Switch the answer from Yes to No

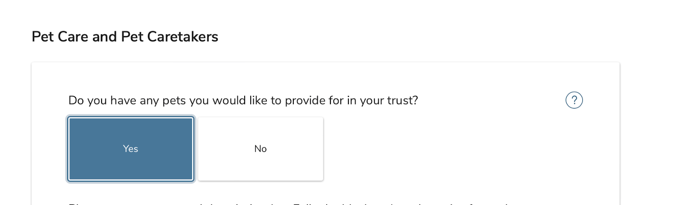(x=260, y=149)
